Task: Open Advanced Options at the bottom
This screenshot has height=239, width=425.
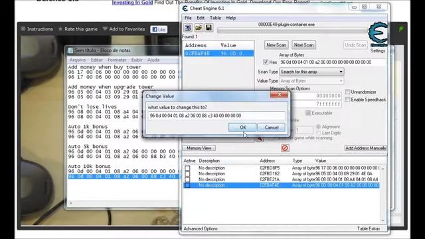Action: coord(201,228)
